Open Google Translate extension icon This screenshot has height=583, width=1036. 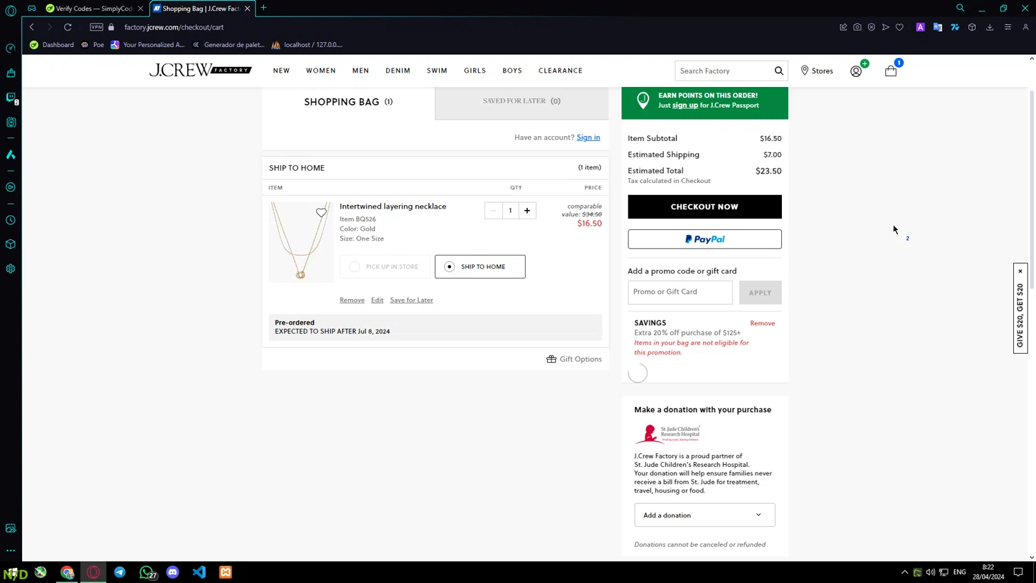click(937, 27)
